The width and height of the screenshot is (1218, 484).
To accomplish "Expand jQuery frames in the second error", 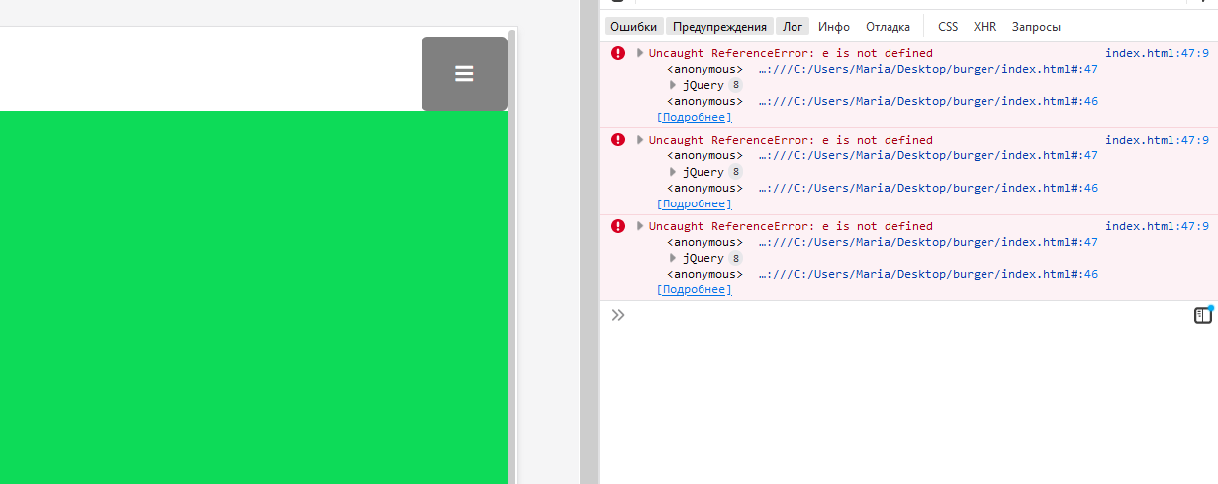I will tap(673, 172).
